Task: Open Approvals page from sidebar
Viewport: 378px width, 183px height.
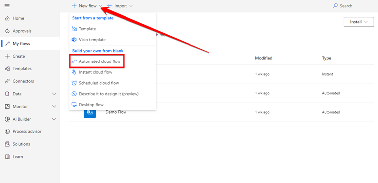Action: pos(30,31)
